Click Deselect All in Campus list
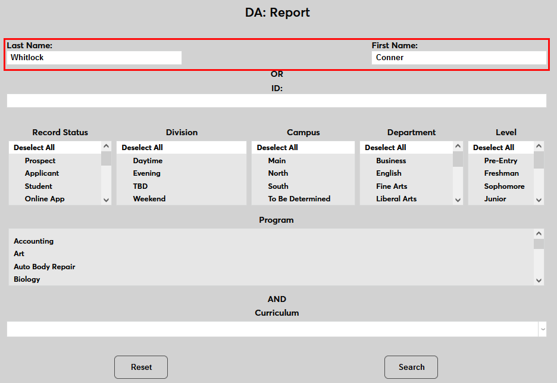The width and height of the screenshot is (557, 383). [277, 148]
